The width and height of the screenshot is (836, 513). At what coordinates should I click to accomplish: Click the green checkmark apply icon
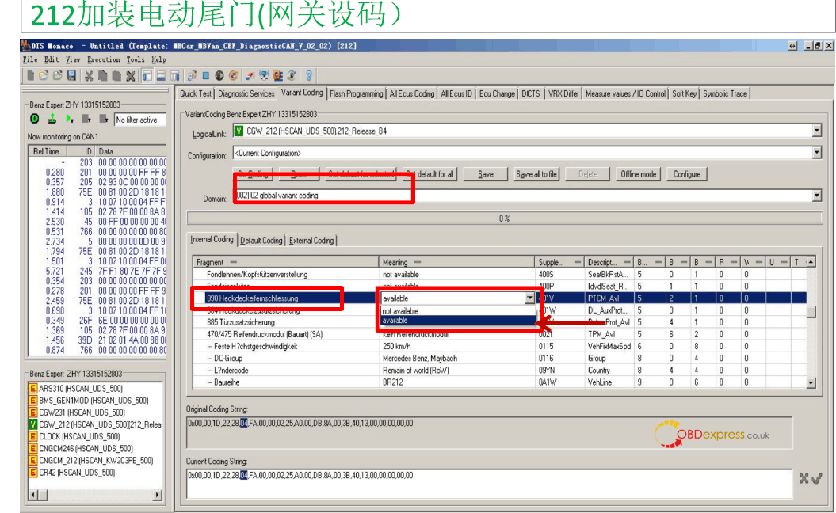[816, 478]
